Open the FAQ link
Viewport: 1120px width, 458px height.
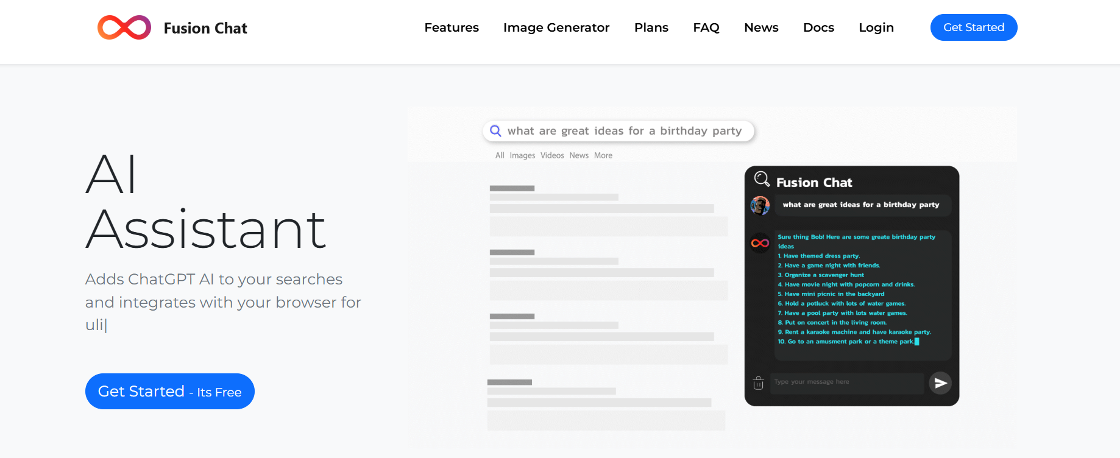706,27
